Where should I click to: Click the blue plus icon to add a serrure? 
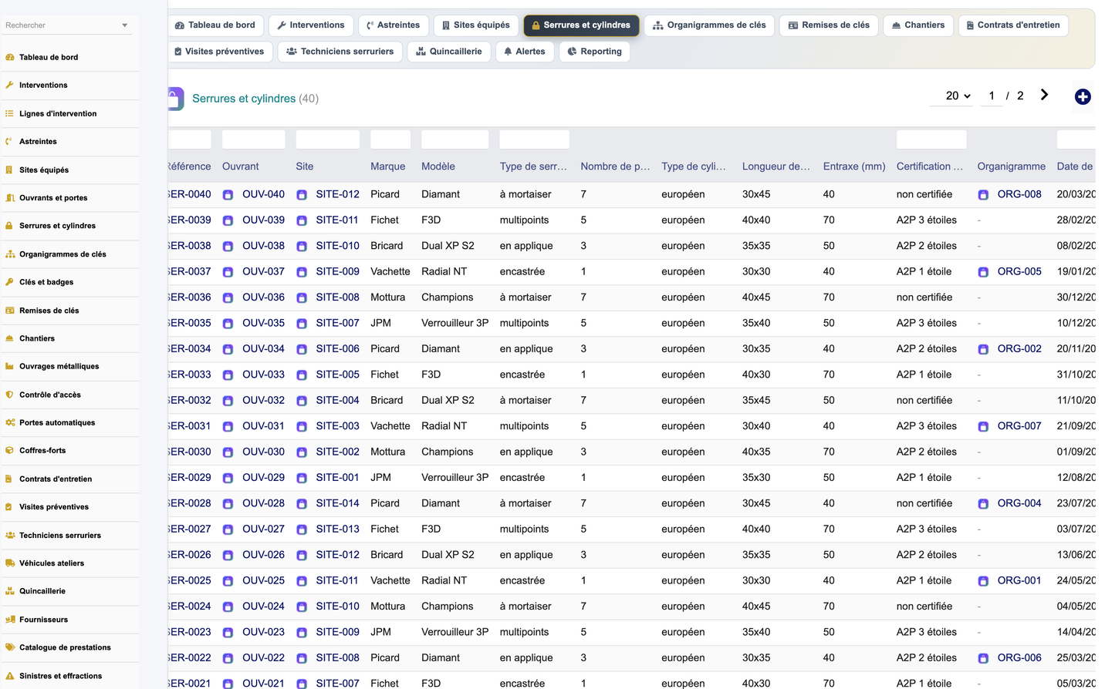pos(1083,96)
